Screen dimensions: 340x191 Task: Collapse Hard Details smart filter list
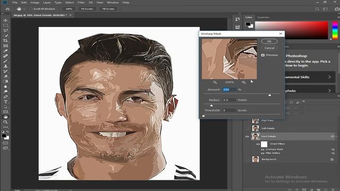click(x=336, y=136)
